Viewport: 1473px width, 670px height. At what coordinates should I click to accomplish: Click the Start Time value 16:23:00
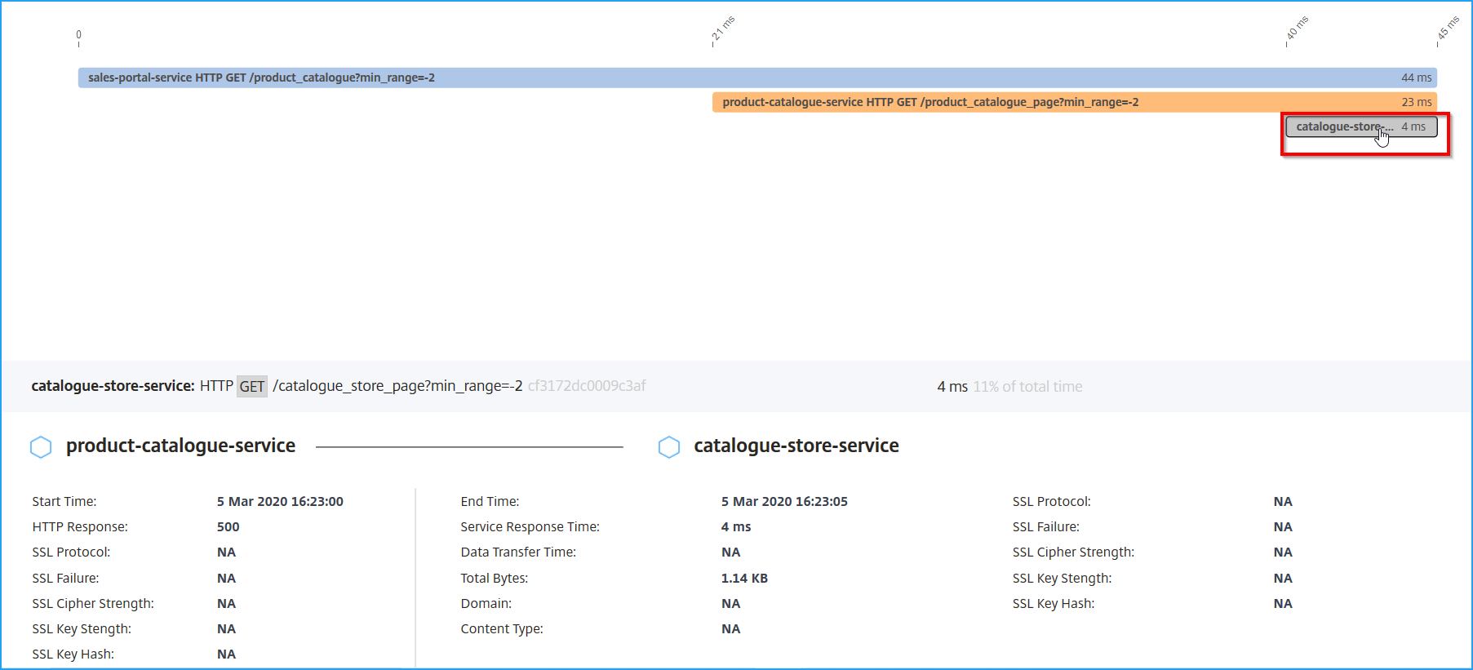280,502
